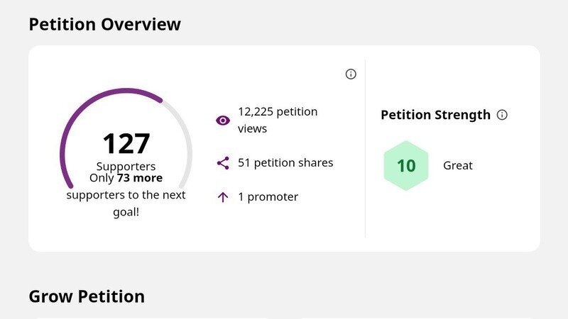568x319 pixels.
Task: Click the Grow Petition heading
Action: (x=87, y=296)
